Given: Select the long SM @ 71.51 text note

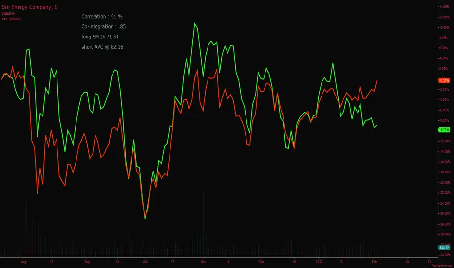Looking at the screenshot, I should [100, 37].
